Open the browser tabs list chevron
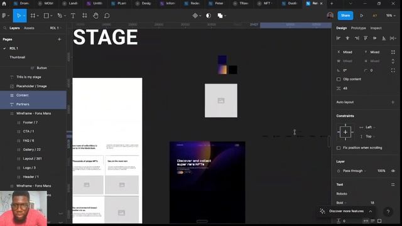 coord(350,3)
